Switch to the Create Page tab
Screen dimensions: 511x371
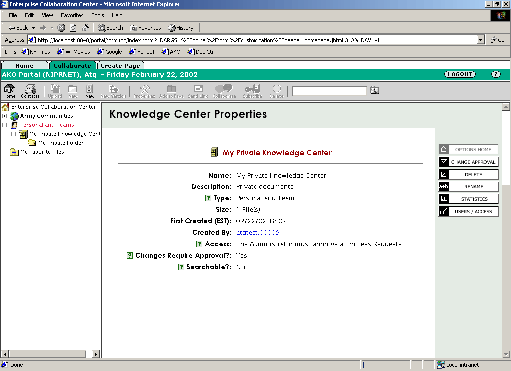(120, 65)
